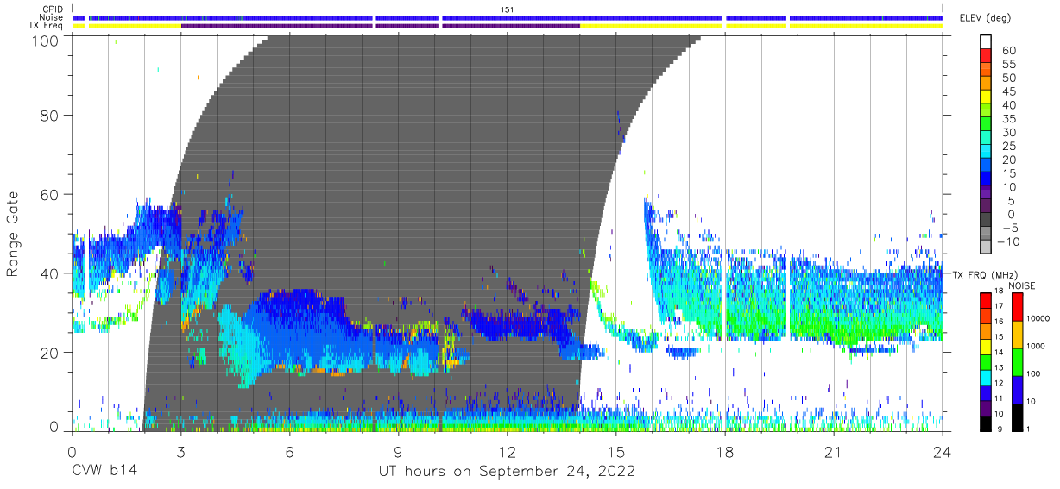Click the "Range Gate" y-axis title
Image resolution: width=1060 pixels, height=489 pixels.
click(x=13, y=233)
